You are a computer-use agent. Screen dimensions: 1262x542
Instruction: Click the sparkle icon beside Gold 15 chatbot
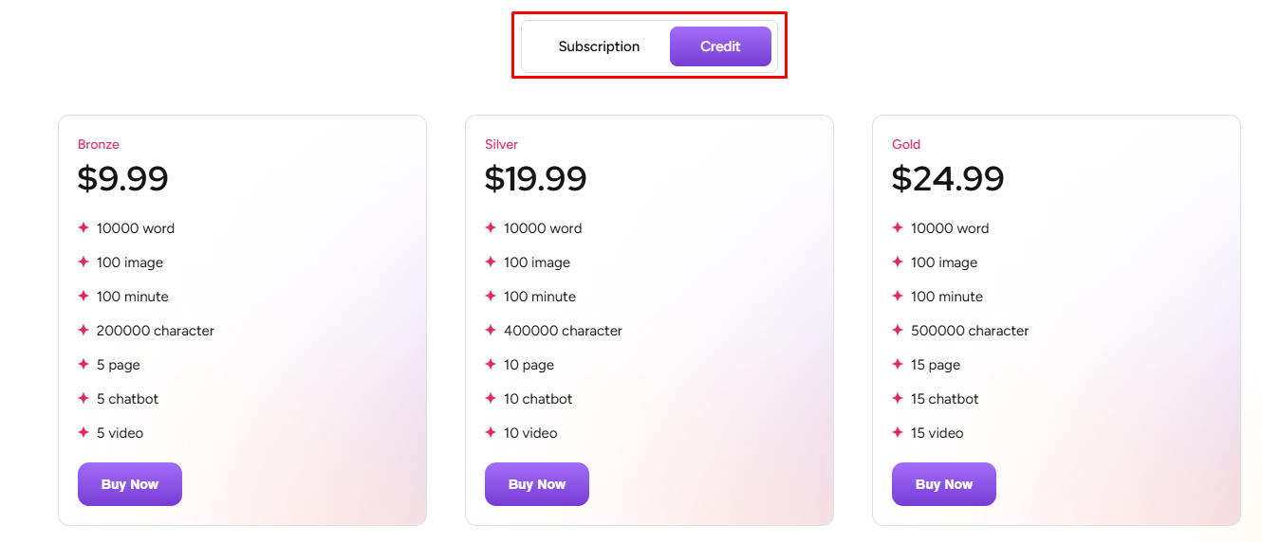[898, 399]
